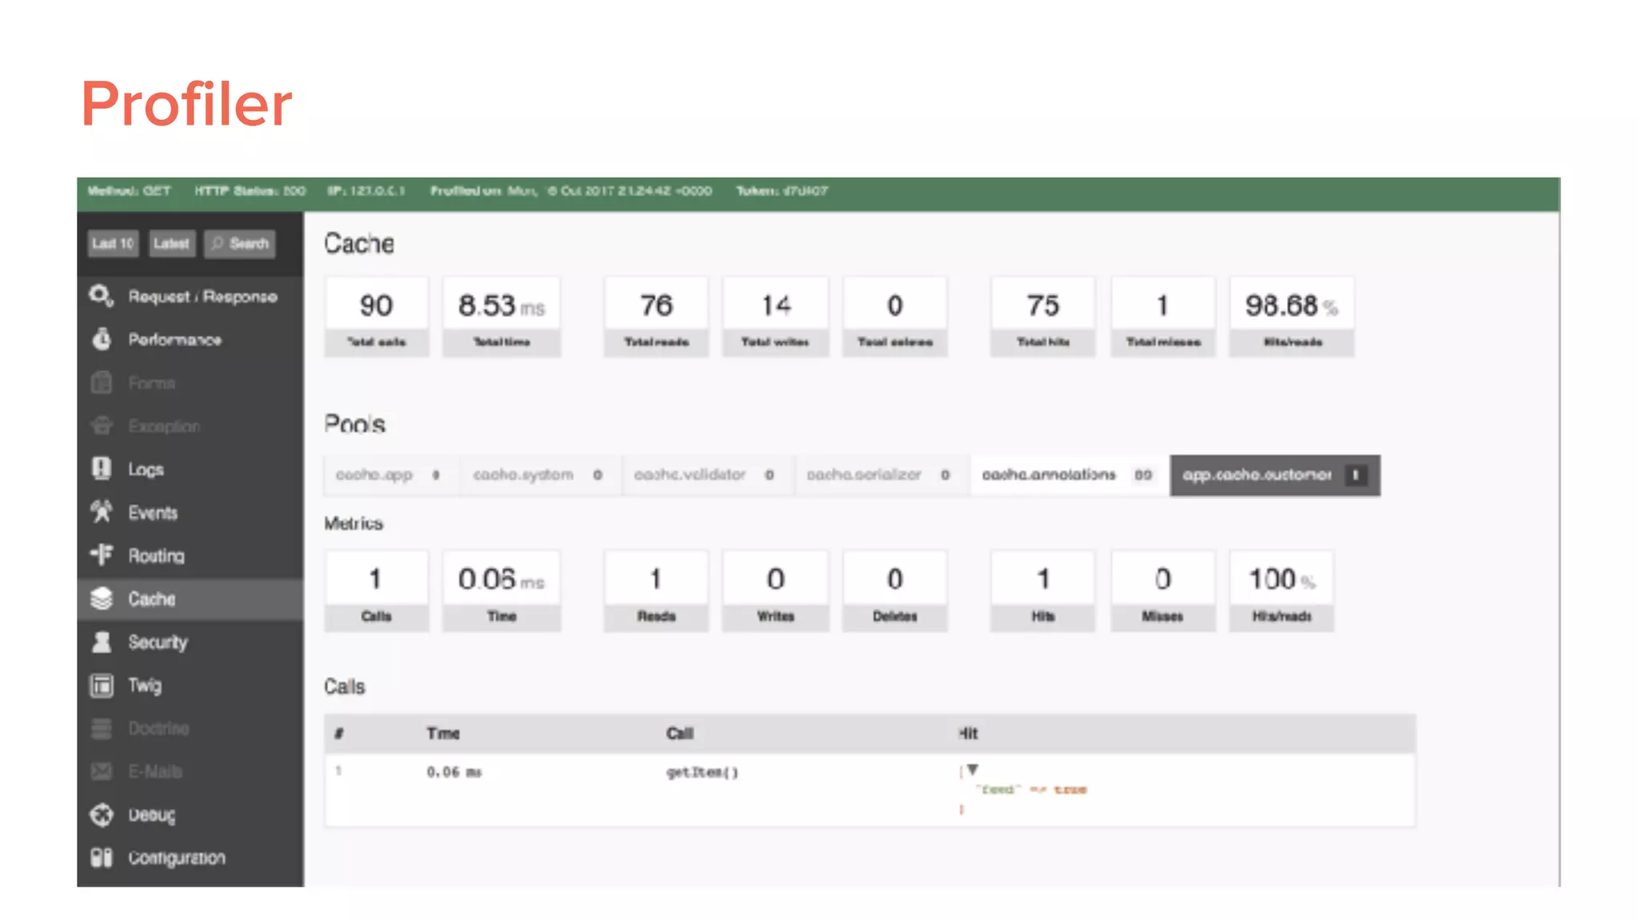Click the 100 % Hits/reads pool metric
Viewport: 1638px width, 921px height.
(1281, 591)
